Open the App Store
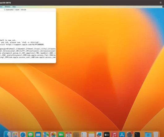 122,135
